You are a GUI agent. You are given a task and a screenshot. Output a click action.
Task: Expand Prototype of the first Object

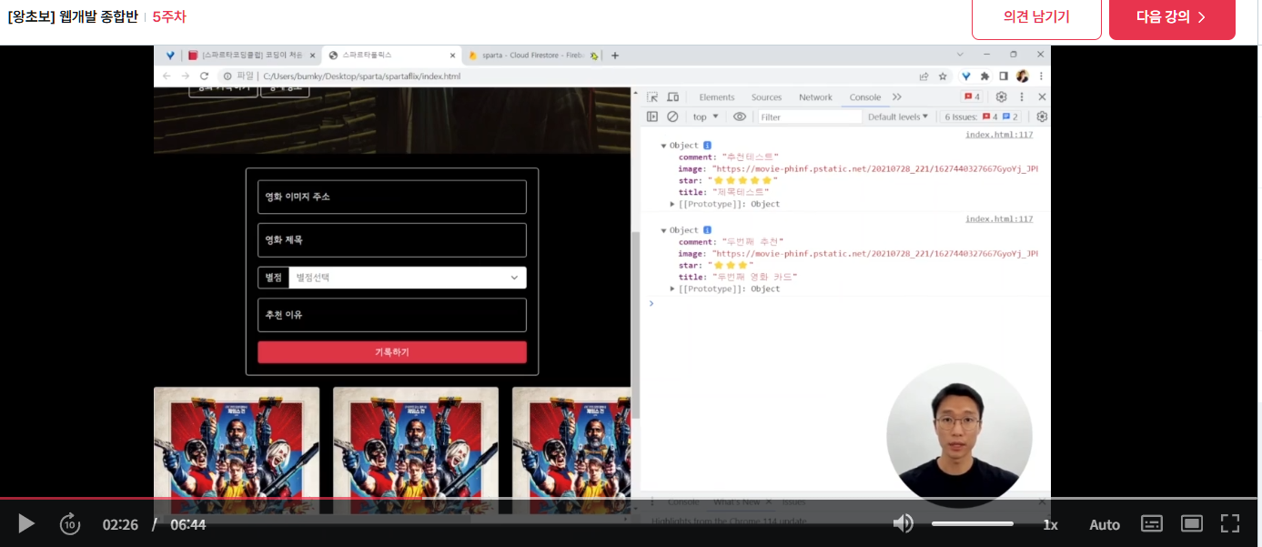point(672,204)
